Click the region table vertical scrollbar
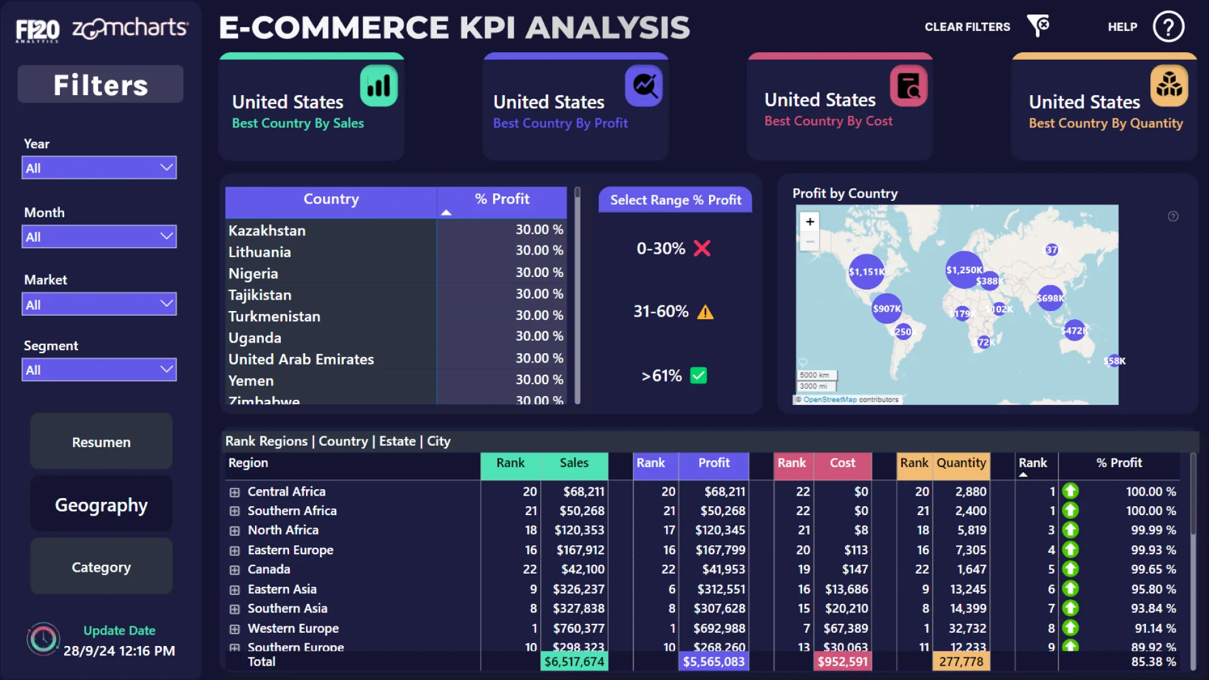 (1193, 560)
